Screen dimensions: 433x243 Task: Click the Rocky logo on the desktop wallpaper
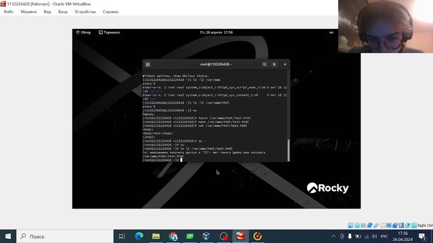327,188
